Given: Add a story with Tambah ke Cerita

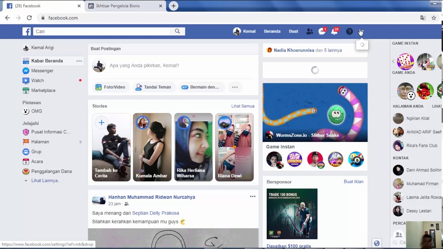Looking at the screenshot, I should 111,147.
